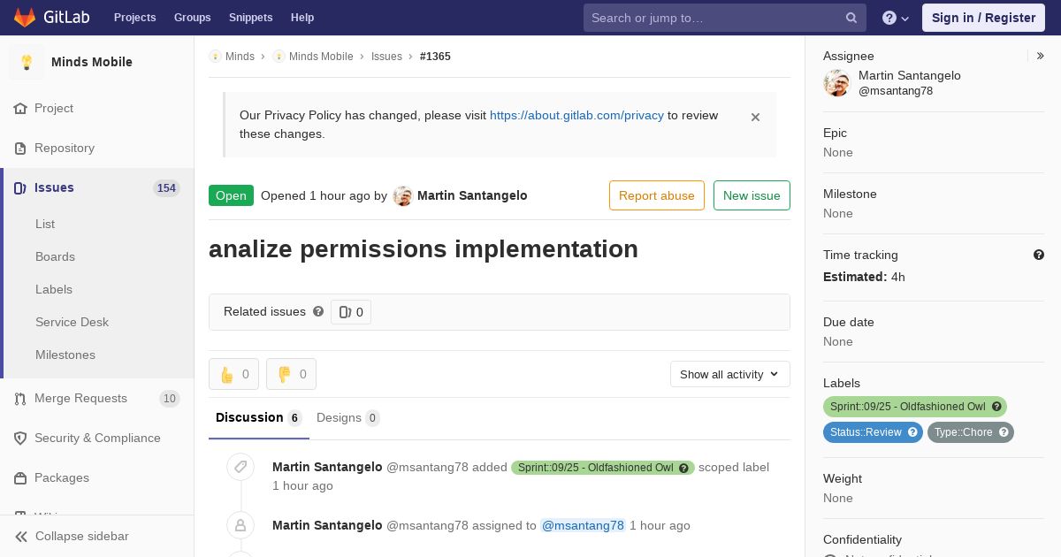Open the Help question-mark dropdown

click(x=896, y=18)
